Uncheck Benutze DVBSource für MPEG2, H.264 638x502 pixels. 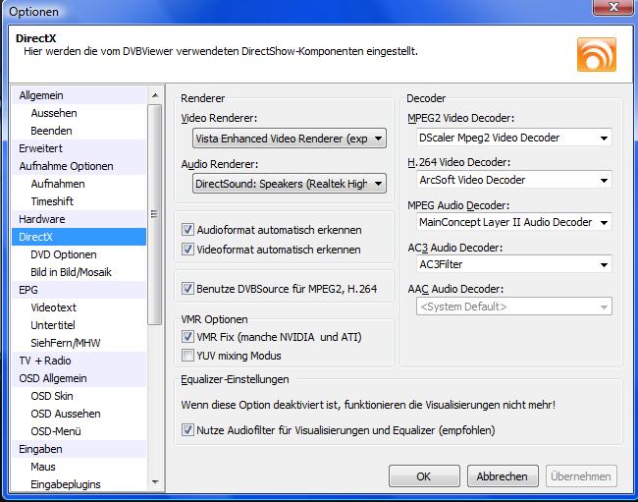click(187, 289)
